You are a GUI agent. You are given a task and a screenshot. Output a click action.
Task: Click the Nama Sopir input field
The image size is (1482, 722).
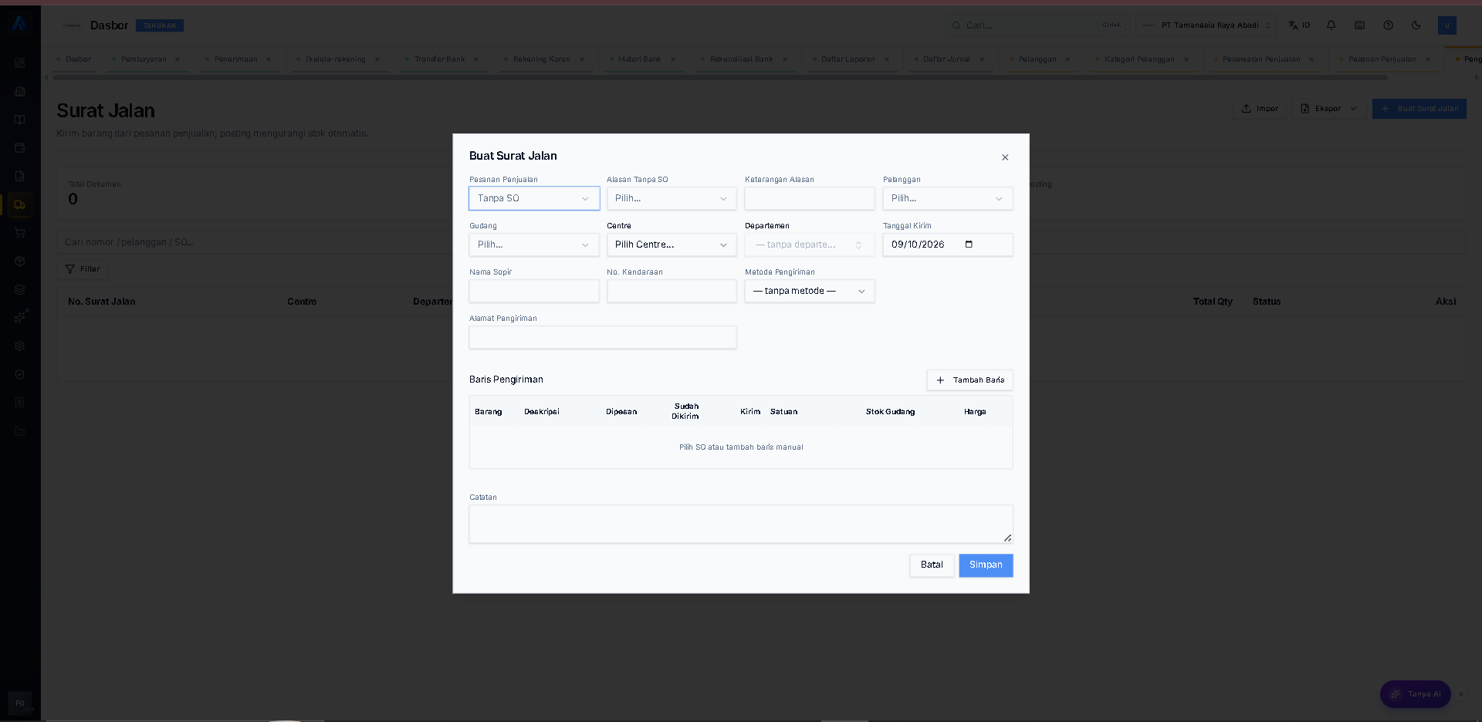(x=534, y=291)
